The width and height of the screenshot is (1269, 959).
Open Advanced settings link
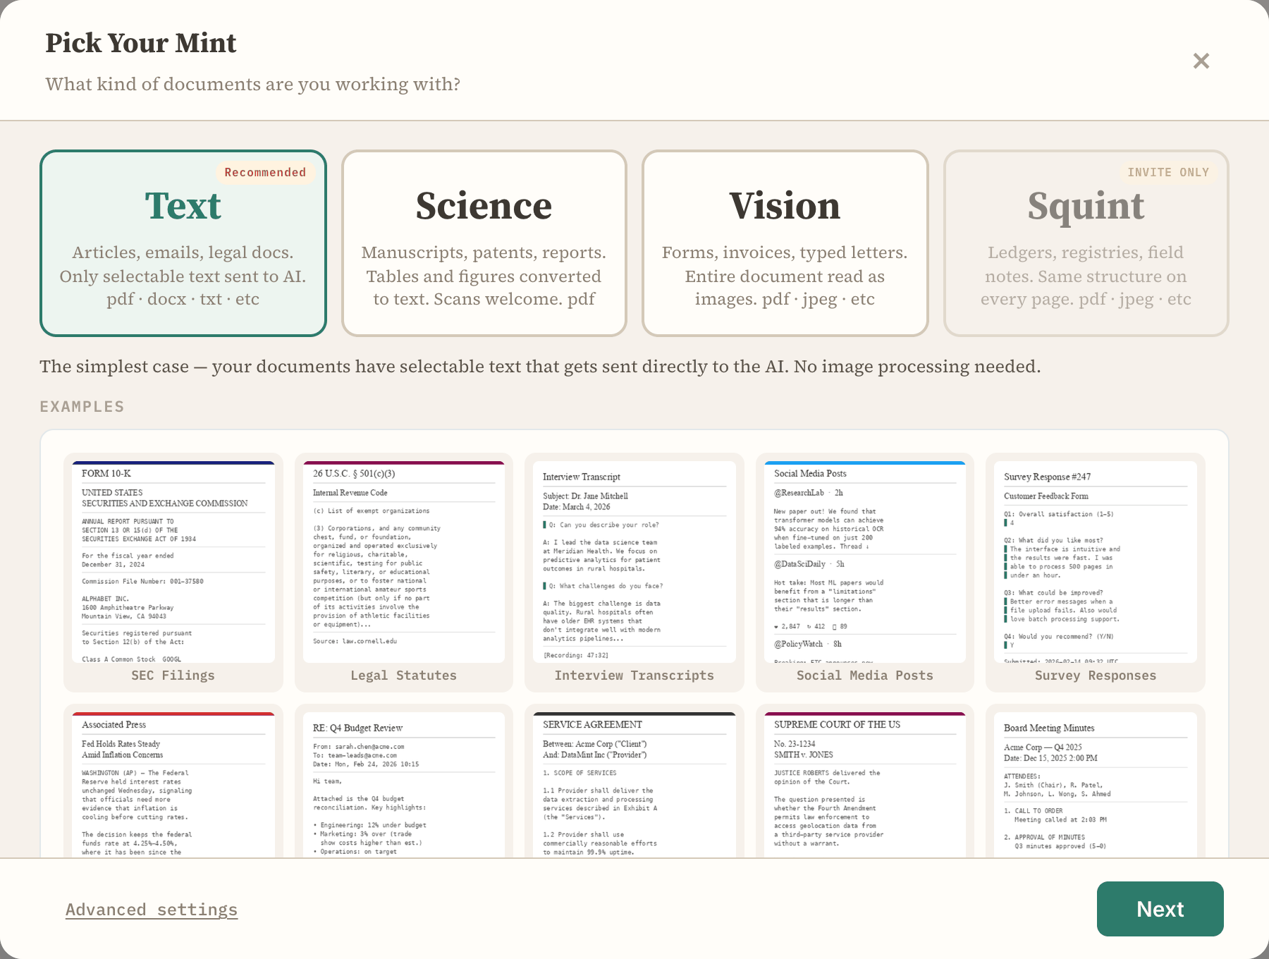click(x=152, y=910)
